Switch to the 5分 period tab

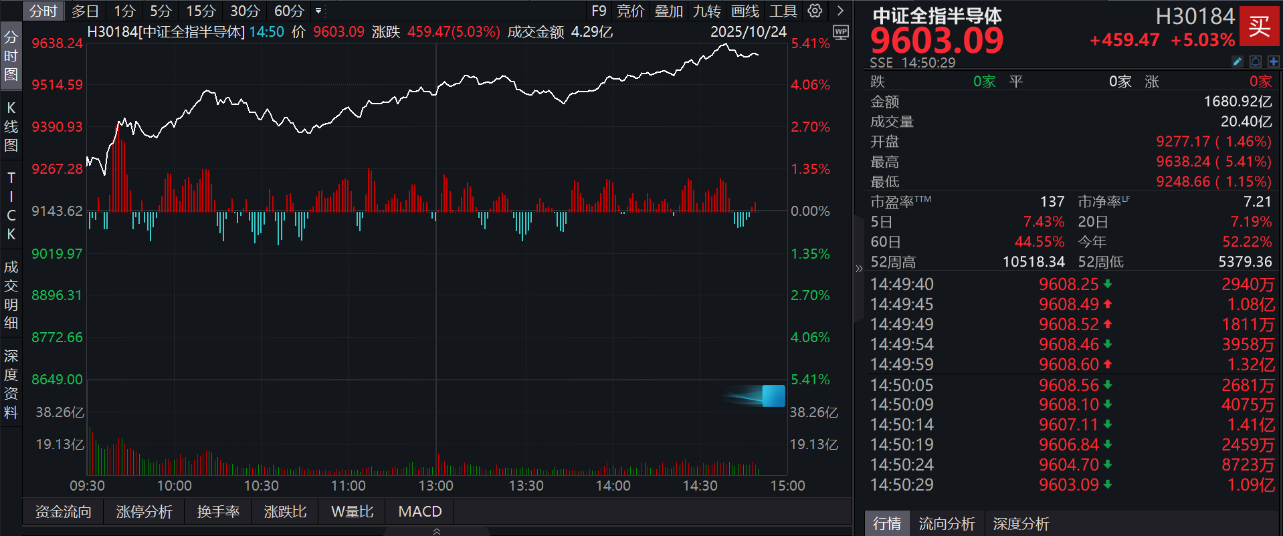[161, 11]
